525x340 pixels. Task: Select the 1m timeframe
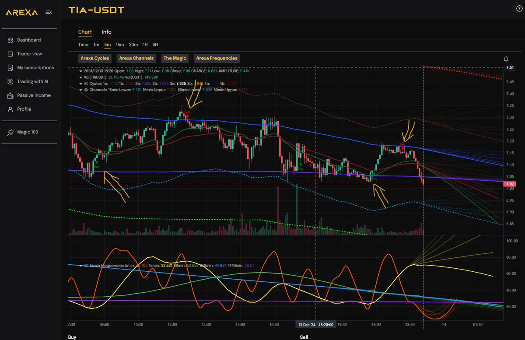click(96, 45)
